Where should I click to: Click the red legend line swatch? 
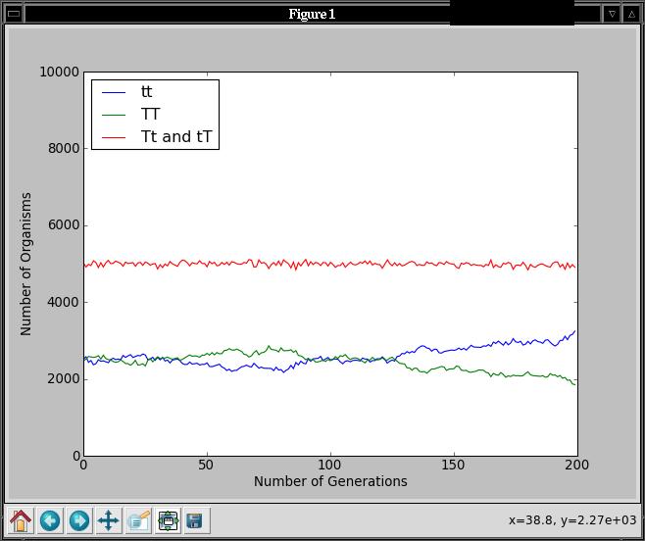tap(114, 137)
